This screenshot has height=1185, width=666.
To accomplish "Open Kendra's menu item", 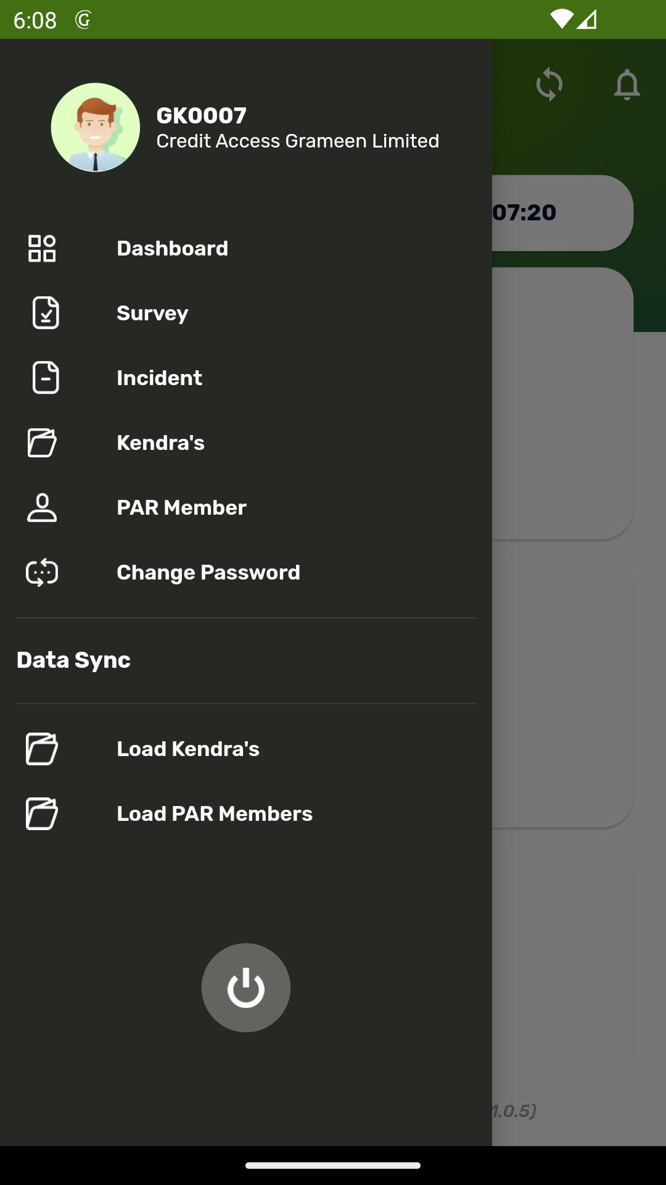I will point(246,443).
